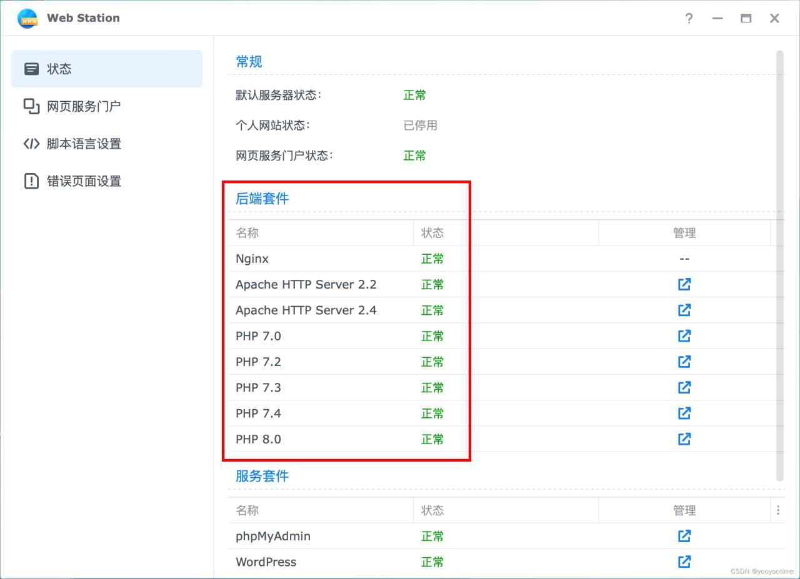Viewport: 800px width, 579px height.
Task: Click the 名称 column header in 后端套件
Action: (246, 232)
